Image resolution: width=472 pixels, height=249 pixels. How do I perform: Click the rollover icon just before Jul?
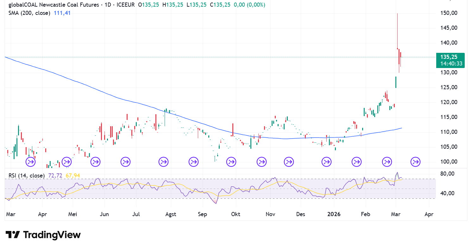[x=126, y=162]
